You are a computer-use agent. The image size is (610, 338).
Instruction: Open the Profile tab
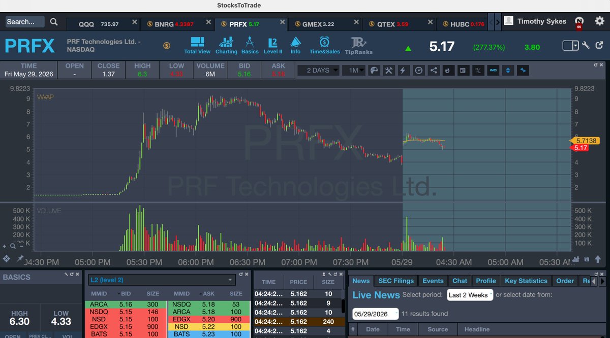tap(486, 281)
